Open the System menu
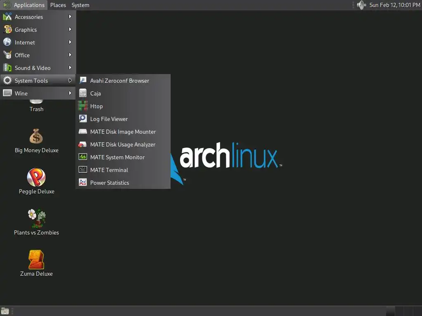This screenshot has height=316, width=422. coord(80,5)
